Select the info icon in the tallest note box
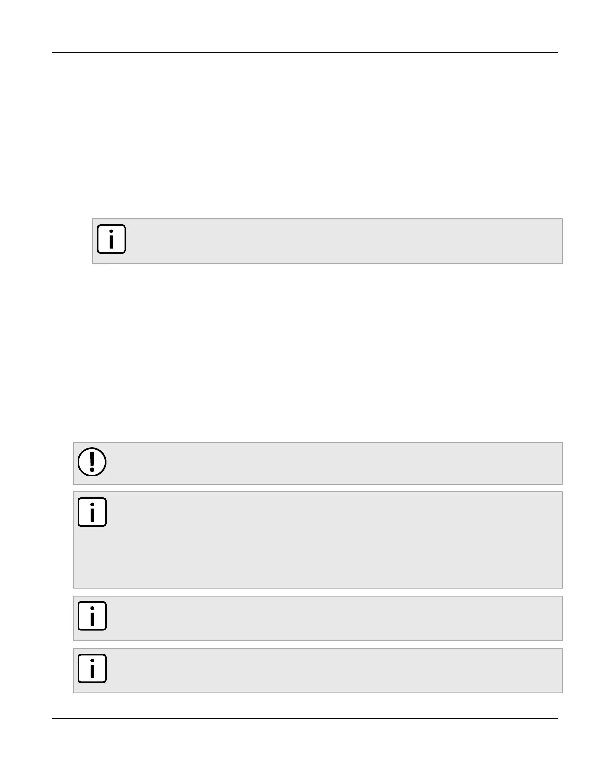593x767 pixels. (92, 512)
